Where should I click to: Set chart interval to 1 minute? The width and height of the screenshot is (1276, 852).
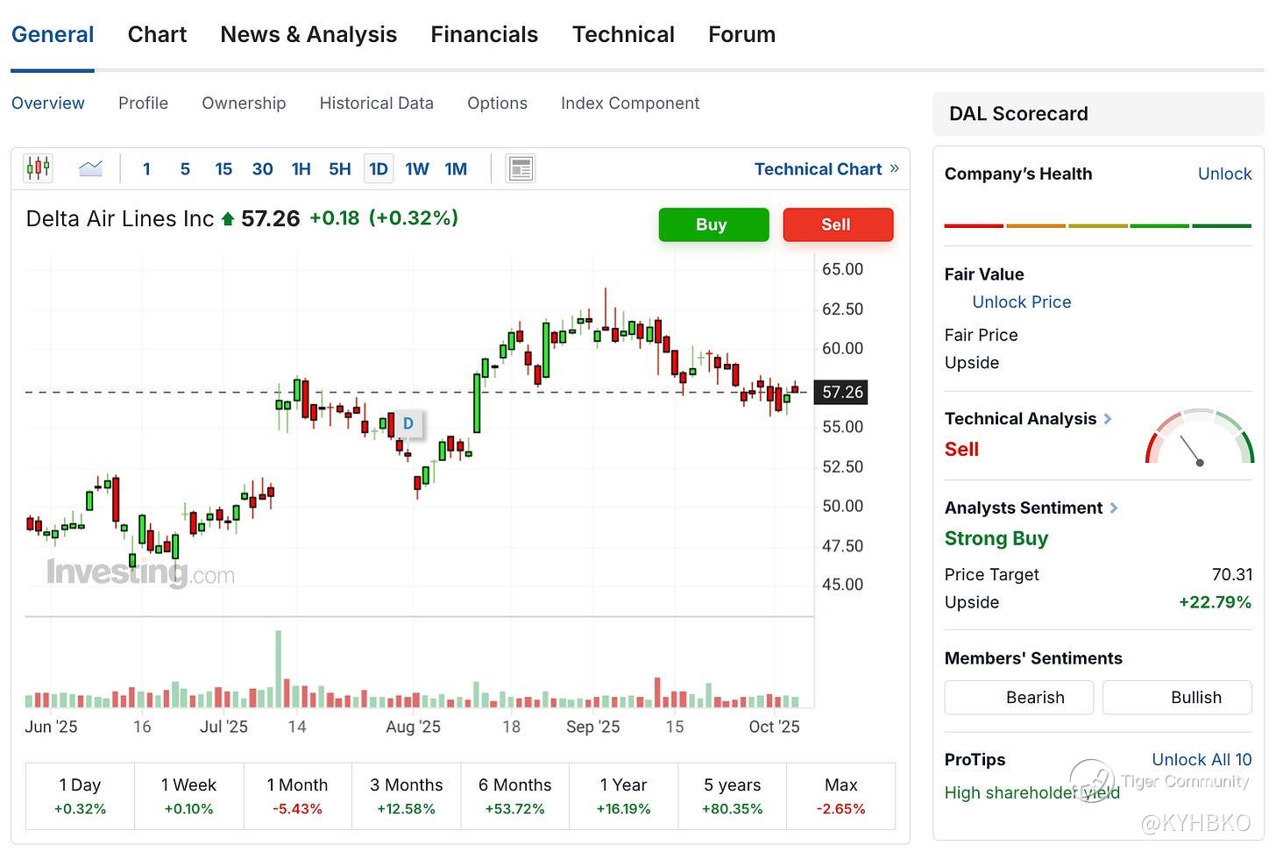[x=146, y=169]
